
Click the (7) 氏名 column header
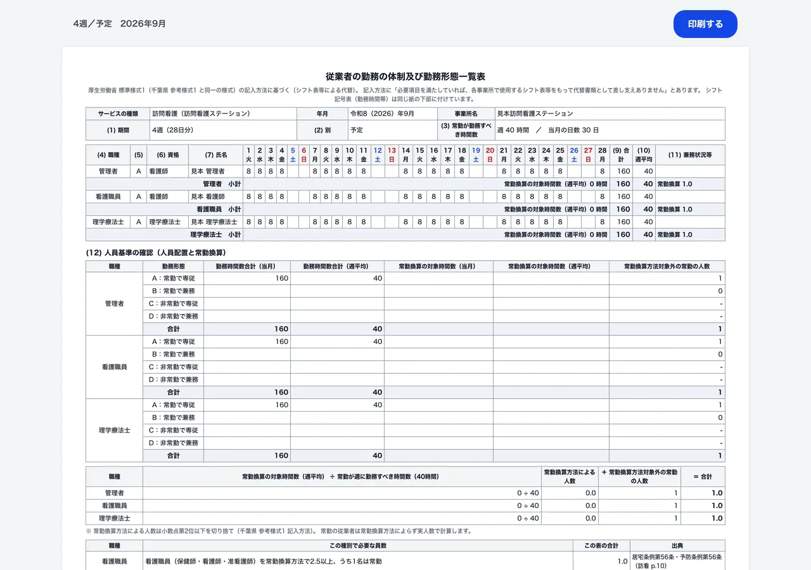pos(216,155)
